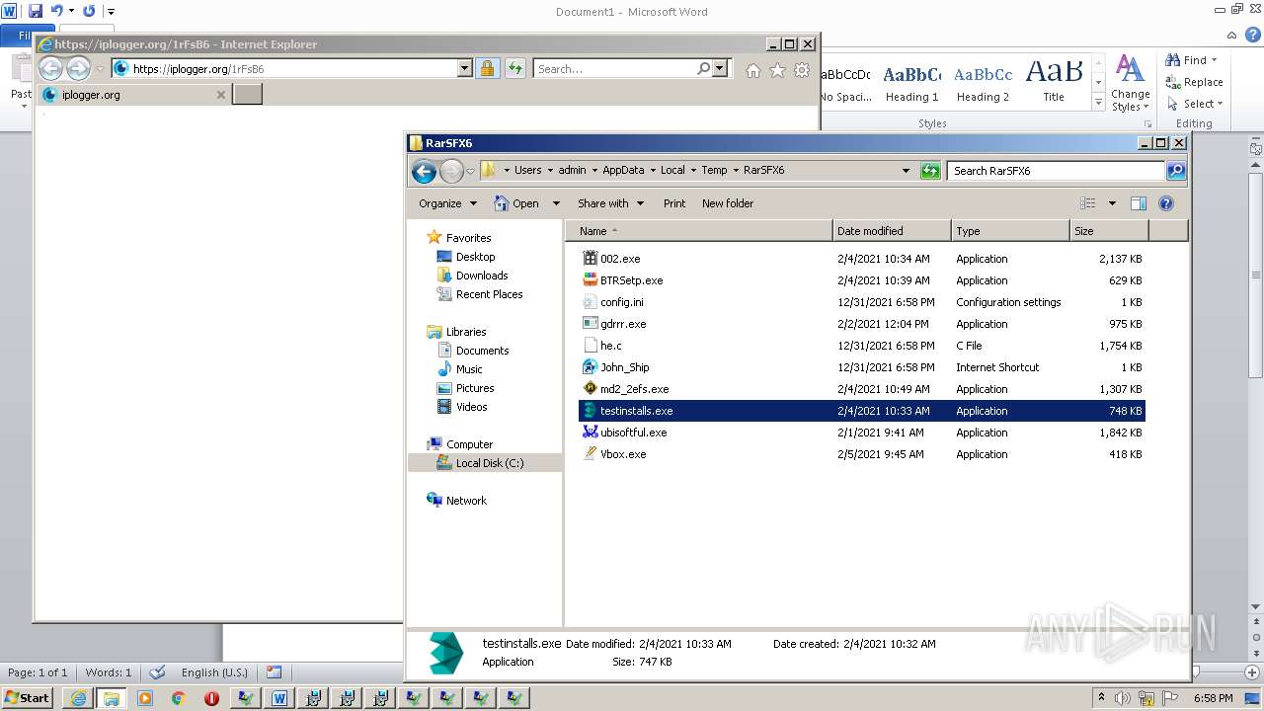Select Documents library
The width and height of the screenshot is (1264, 711).
coord(482,351)
